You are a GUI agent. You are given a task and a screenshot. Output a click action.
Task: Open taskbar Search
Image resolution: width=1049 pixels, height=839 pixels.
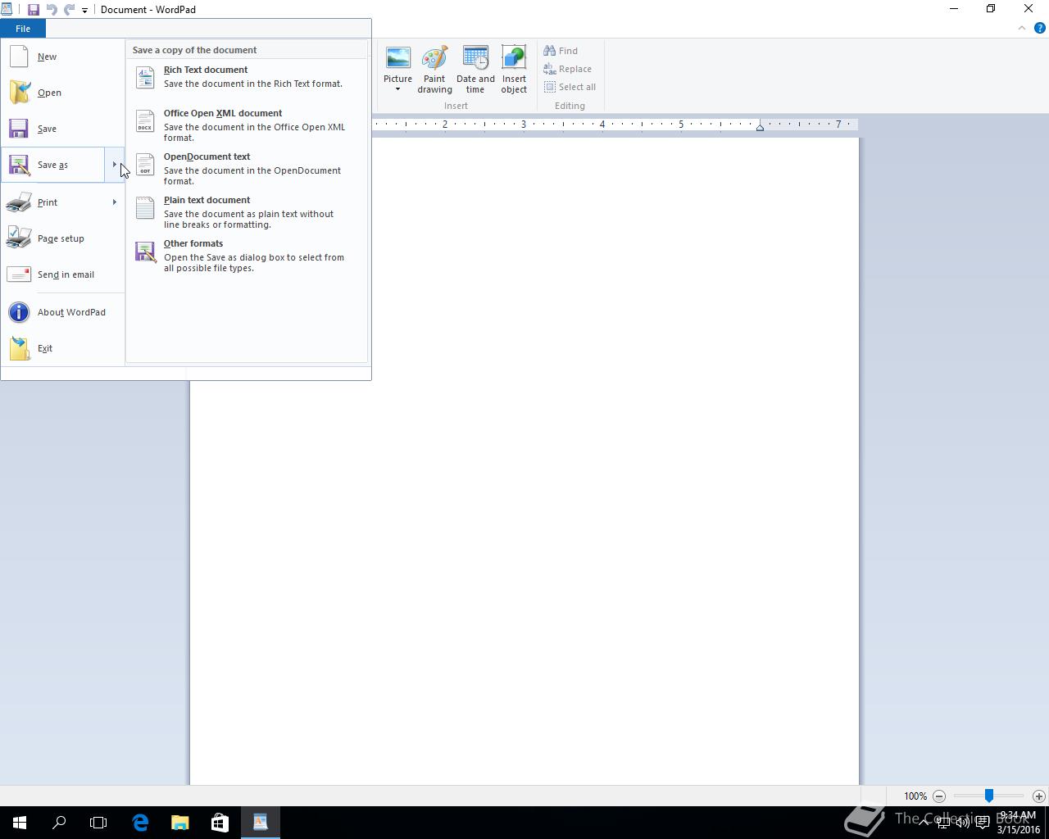59,823
